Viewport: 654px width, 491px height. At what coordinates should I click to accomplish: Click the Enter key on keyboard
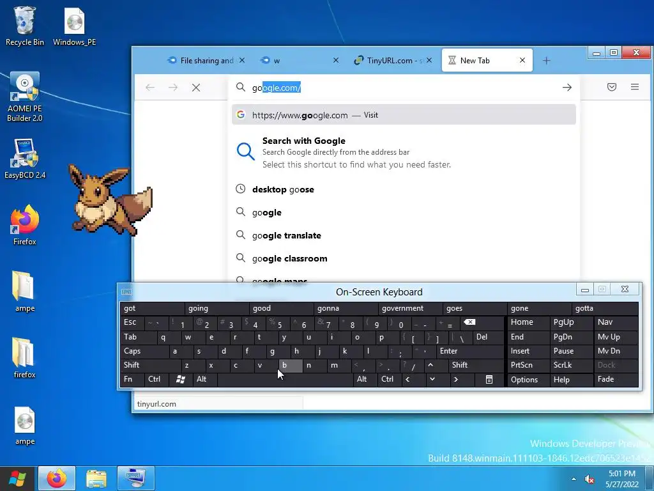point(469,351)
